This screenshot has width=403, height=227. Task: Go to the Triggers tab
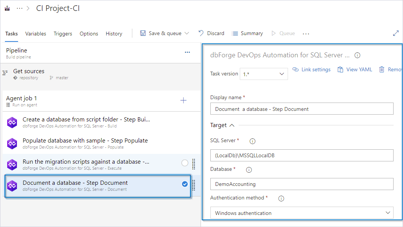tap(63, 34)
